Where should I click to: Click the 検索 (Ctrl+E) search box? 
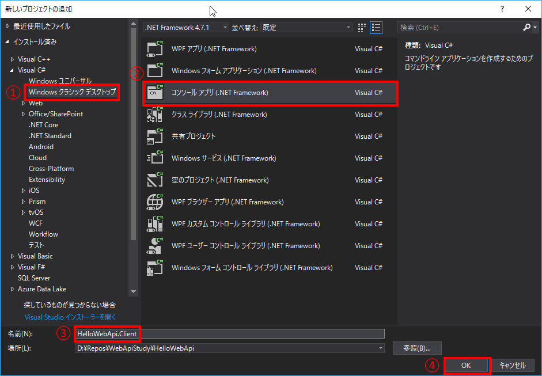click(460, 27)
